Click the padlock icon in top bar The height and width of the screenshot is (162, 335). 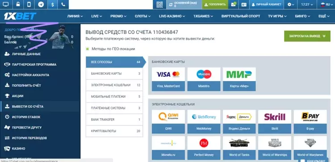pos(18,4)
